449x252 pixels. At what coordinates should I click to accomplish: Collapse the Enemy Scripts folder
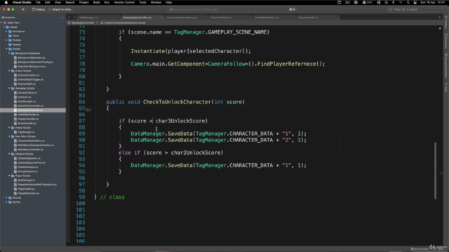(9, 71)
